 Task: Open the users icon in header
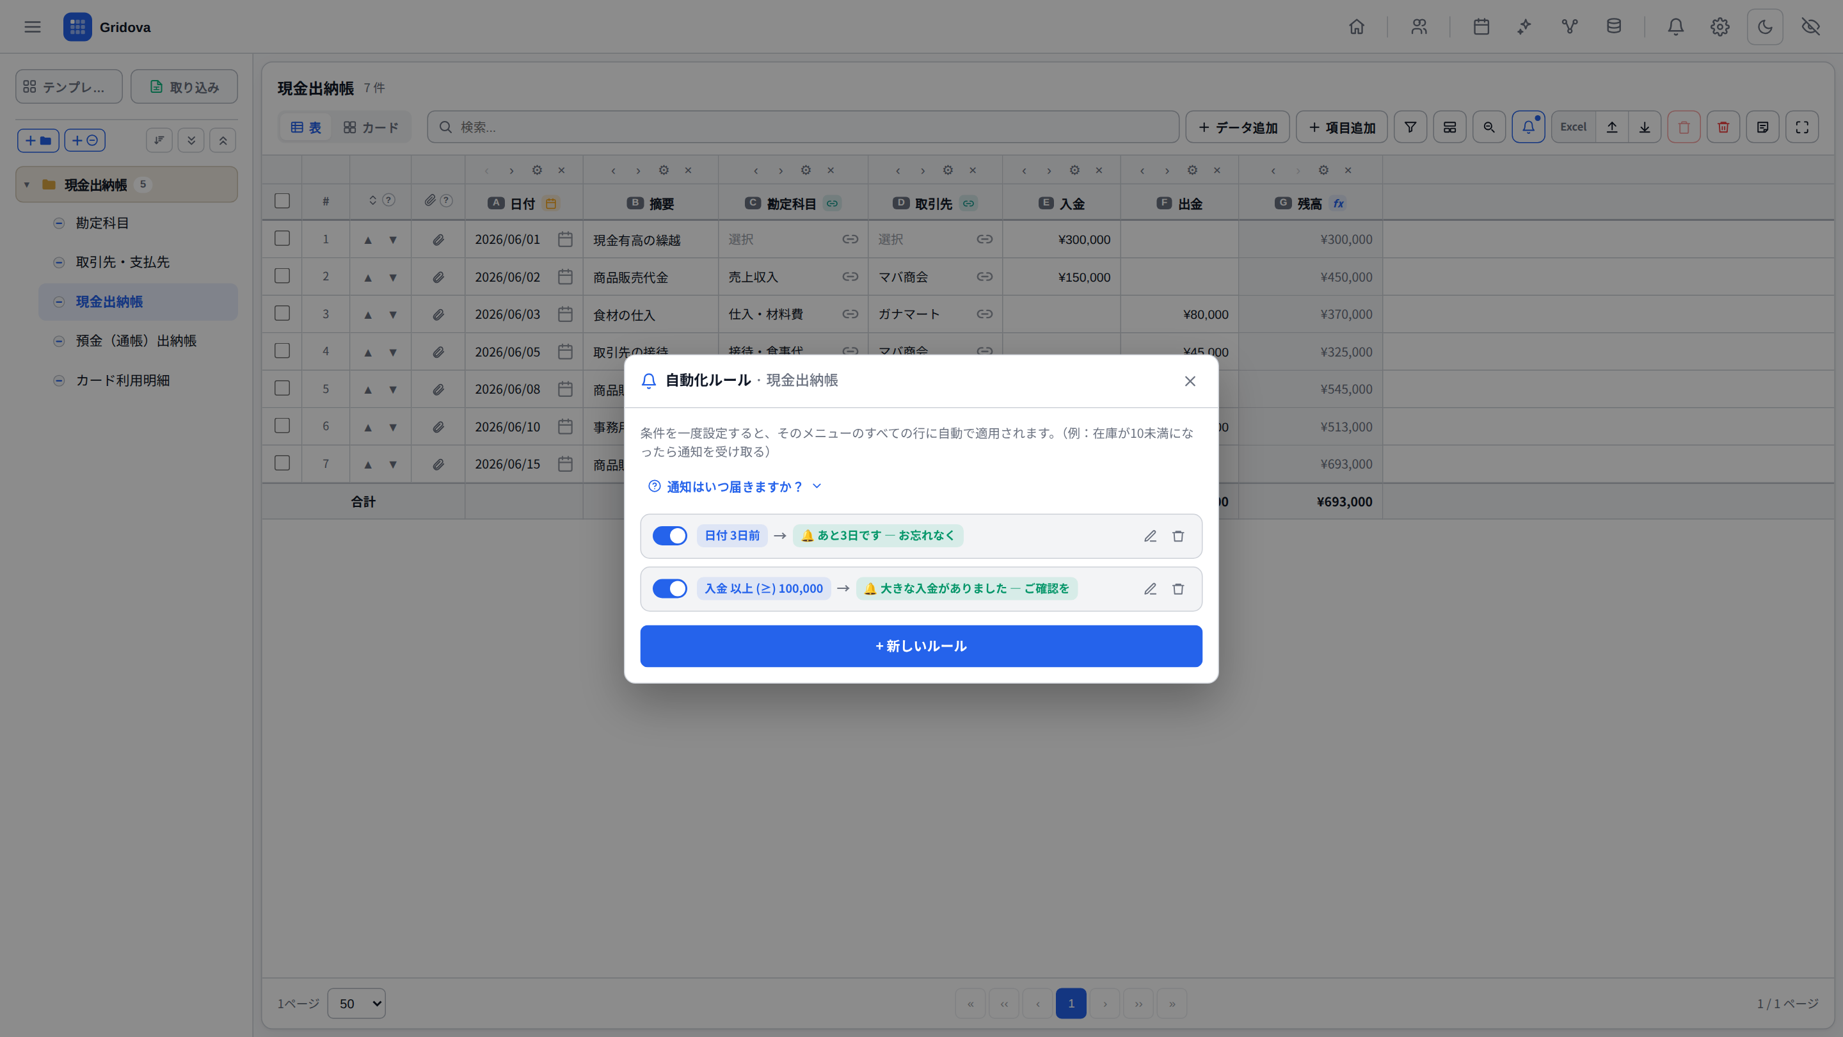[x=1419, y=27]
